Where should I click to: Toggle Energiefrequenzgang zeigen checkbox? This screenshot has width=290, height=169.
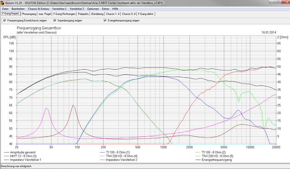point(105,21)
